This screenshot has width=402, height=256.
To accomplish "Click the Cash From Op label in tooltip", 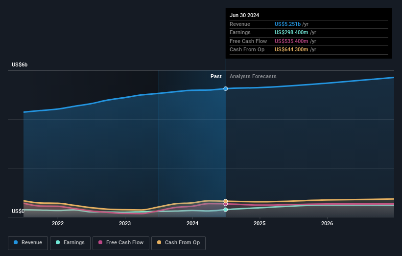I will coord(247,50).
